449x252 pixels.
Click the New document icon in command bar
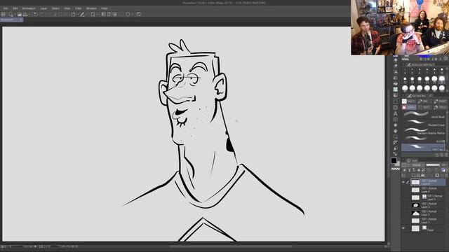click(x=11, y=14)
